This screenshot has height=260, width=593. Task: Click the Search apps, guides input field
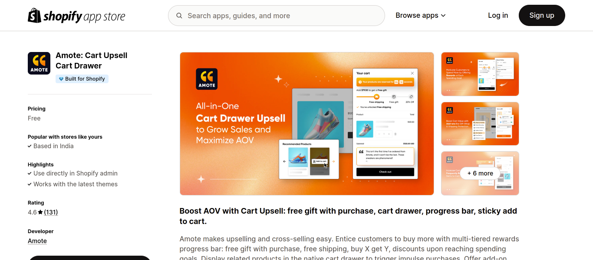[277, 16]
